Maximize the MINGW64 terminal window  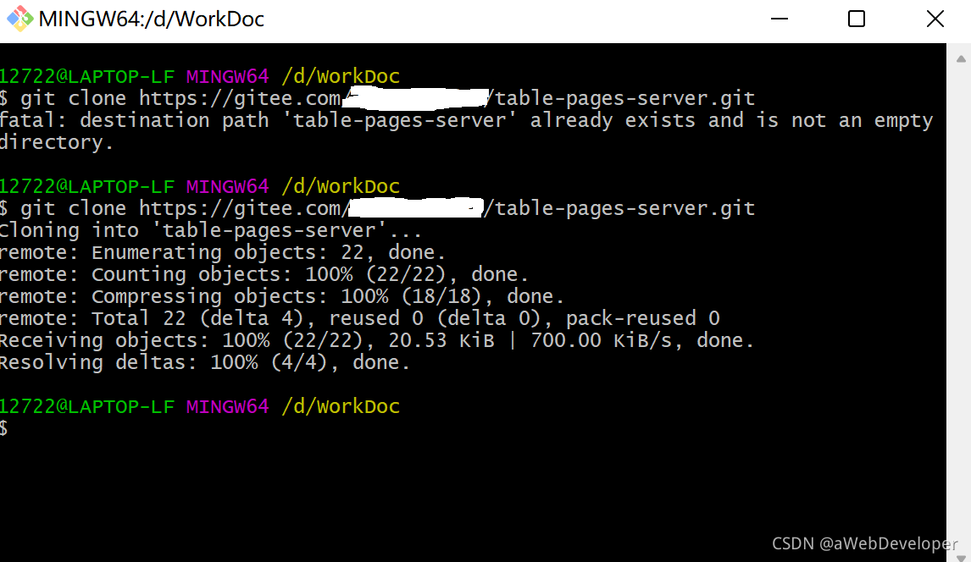857,19
